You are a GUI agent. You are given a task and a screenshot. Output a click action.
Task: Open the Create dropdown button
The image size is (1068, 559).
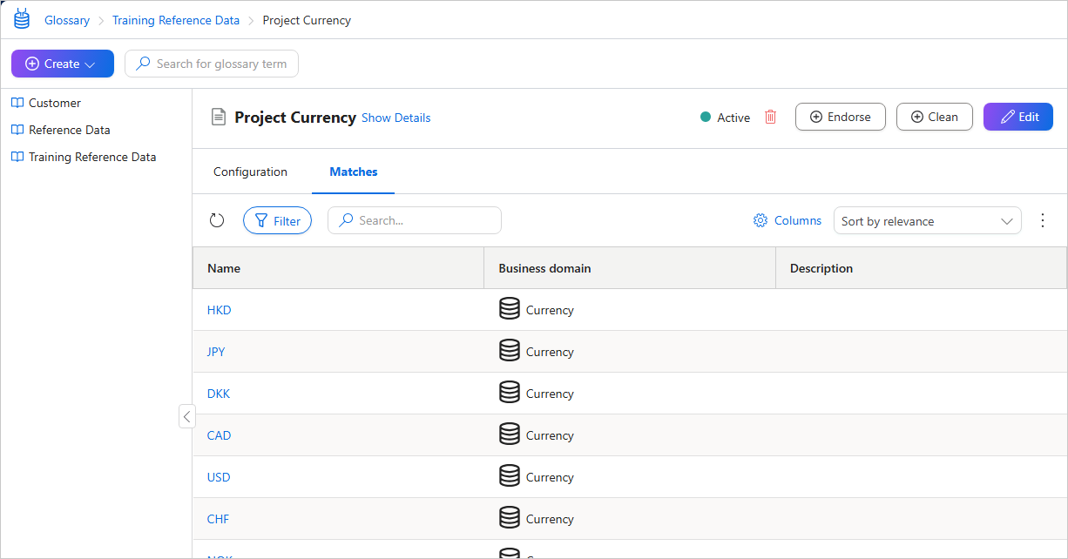point(63,64)
